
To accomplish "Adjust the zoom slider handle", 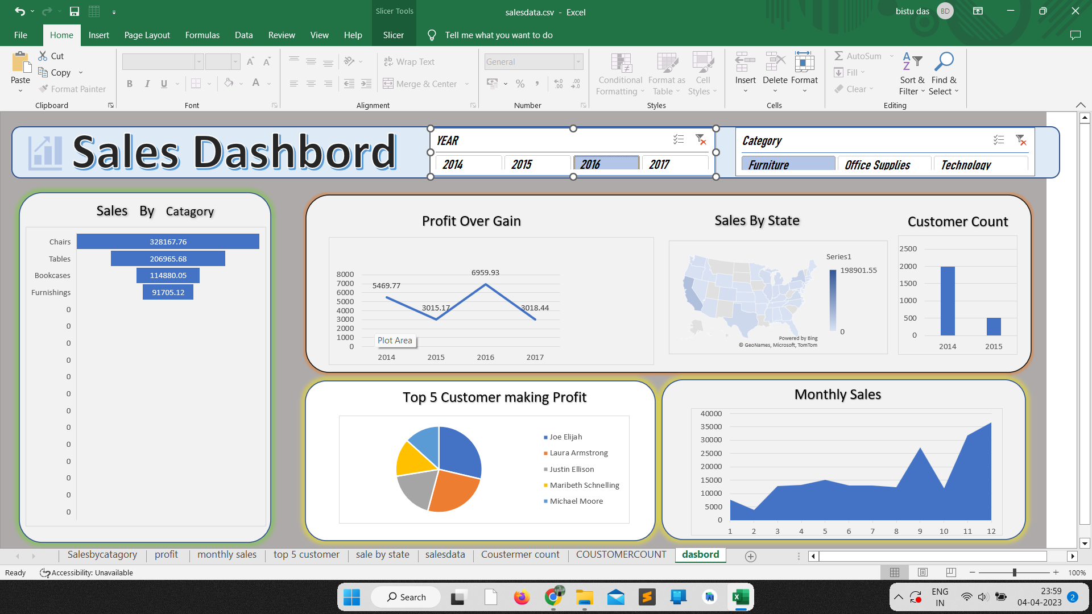I will coord(1015,572).
